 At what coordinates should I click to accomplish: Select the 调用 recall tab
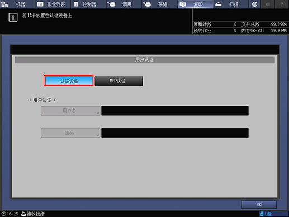(x=124, y=4)
